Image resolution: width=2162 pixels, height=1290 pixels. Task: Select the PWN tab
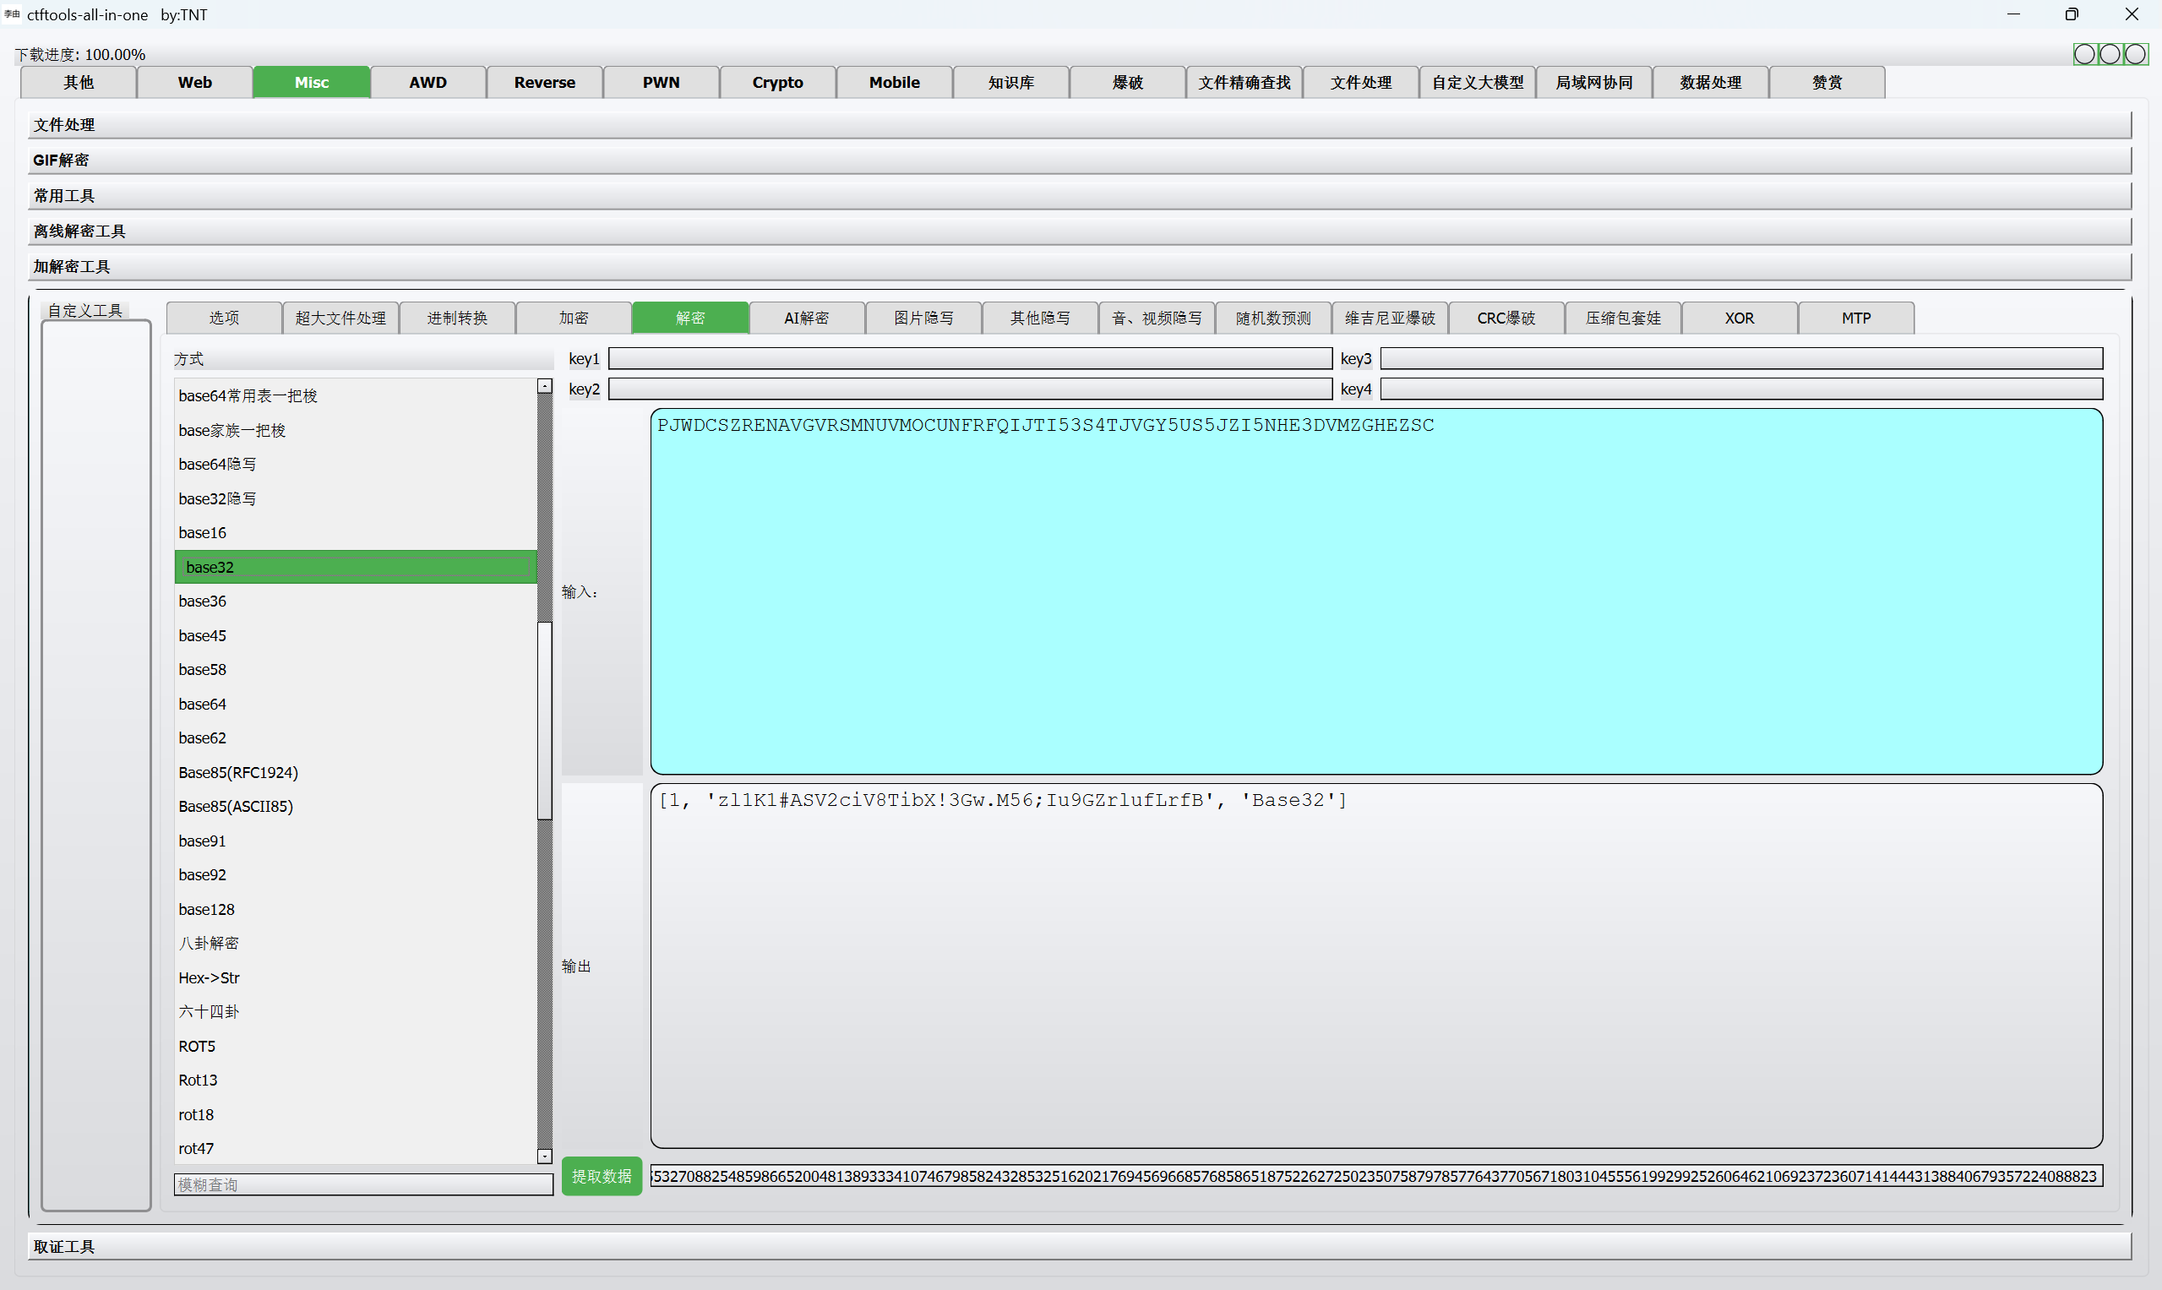(661, 83)
